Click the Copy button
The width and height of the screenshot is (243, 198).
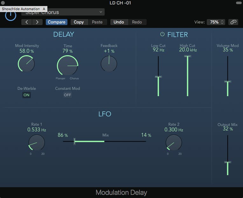79,22
